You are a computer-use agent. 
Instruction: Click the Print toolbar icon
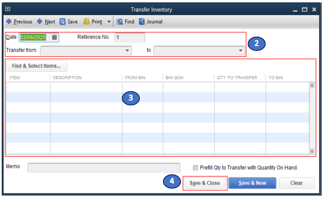86,21
